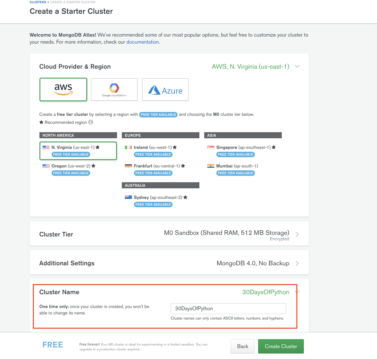Expand the Cluster Tier section
This screenshot has width=377, height=359.
[x=297, y=235]
